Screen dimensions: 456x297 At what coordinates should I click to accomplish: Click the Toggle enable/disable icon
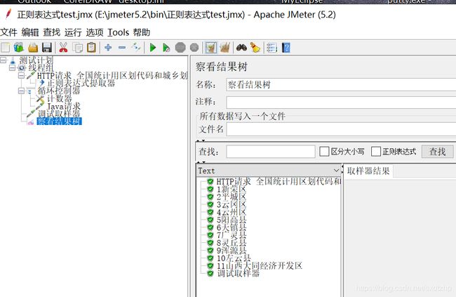tap(136, 46)
